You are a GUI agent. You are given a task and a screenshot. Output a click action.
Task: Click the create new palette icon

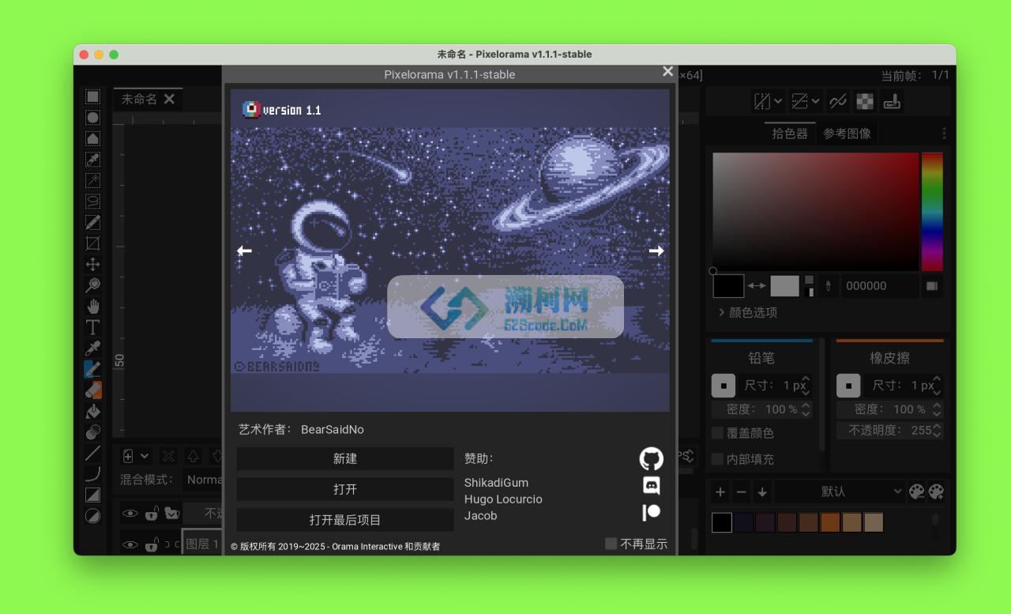pos(936,492)
